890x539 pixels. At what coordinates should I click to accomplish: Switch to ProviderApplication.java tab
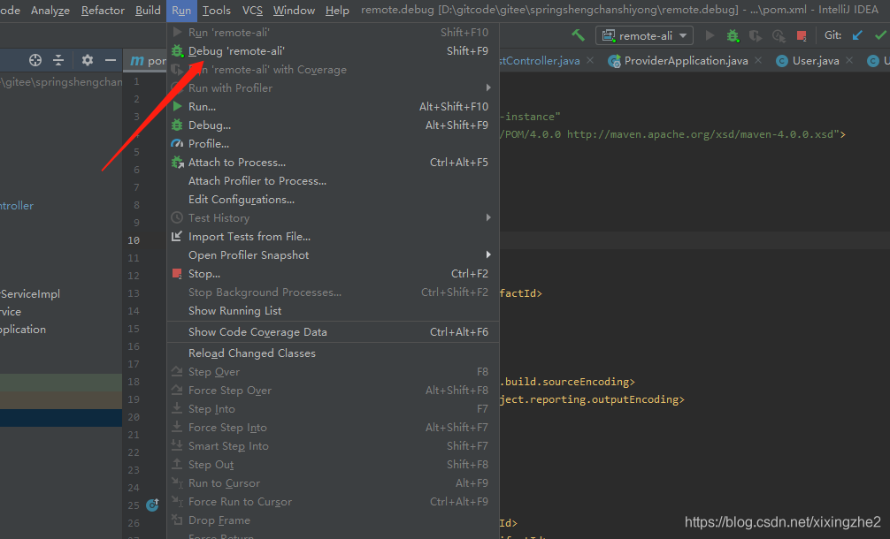(686, 61)
